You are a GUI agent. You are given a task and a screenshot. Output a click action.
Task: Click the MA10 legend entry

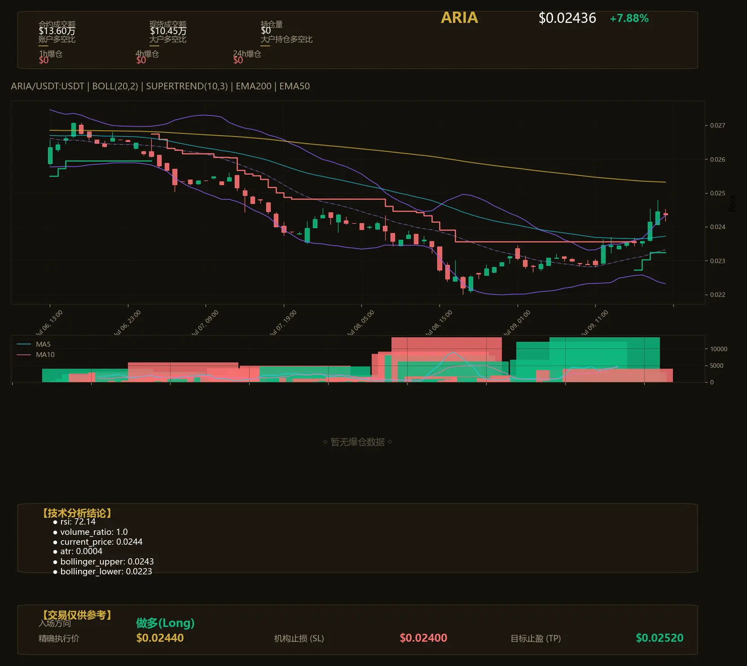coord(35,355)
